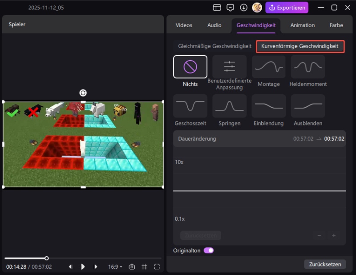Open the feedback panel icon
Screen dimensions: 356x275
click(x=230, y=8)
